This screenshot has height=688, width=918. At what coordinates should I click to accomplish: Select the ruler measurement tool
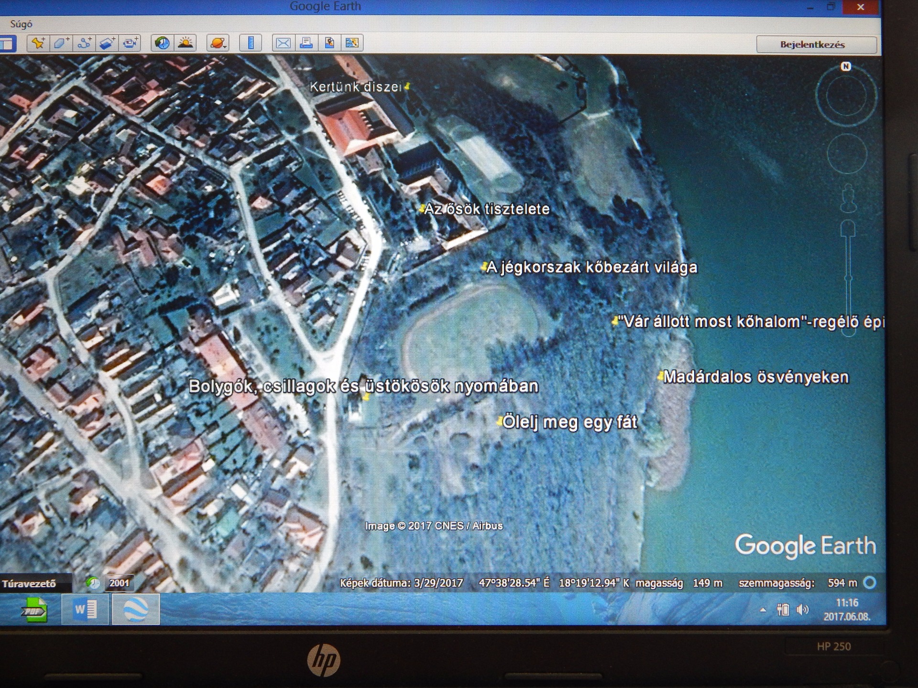pyautogui.click(x=251, y=43)
